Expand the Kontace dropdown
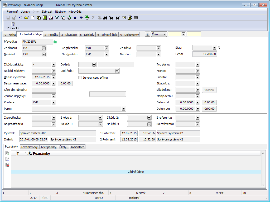The width and height of the screenshot is (270, 202). click(54, 103)
